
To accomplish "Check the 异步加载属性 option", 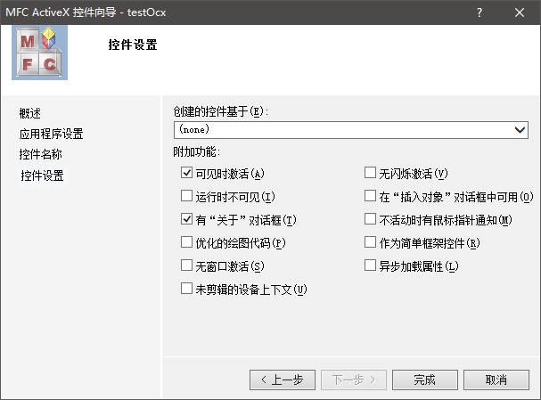I will (x=371, y=265).
